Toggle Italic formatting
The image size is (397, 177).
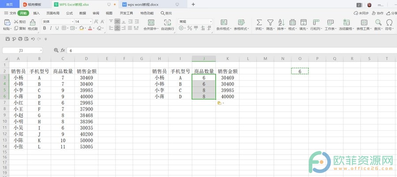51,28
